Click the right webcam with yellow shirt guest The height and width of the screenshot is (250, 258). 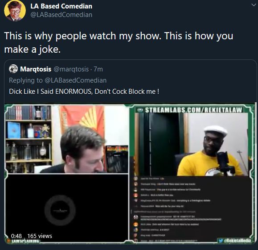(x=191, y=144)
